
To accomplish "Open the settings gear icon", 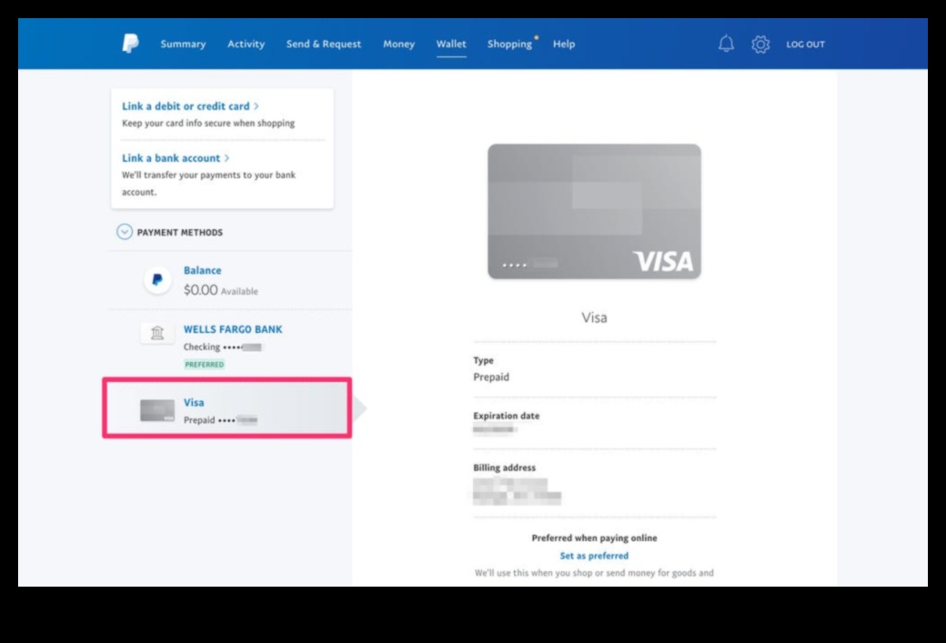I will point(760,44).
